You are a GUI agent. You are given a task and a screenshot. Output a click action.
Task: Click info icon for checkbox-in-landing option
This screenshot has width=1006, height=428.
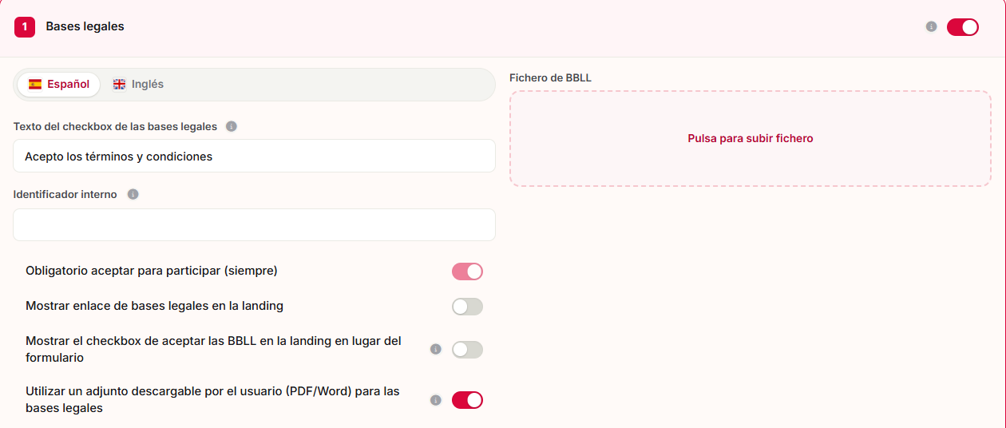pos(436,349)
